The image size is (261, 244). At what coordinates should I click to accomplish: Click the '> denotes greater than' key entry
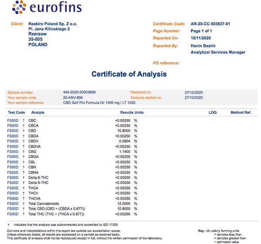230,238
